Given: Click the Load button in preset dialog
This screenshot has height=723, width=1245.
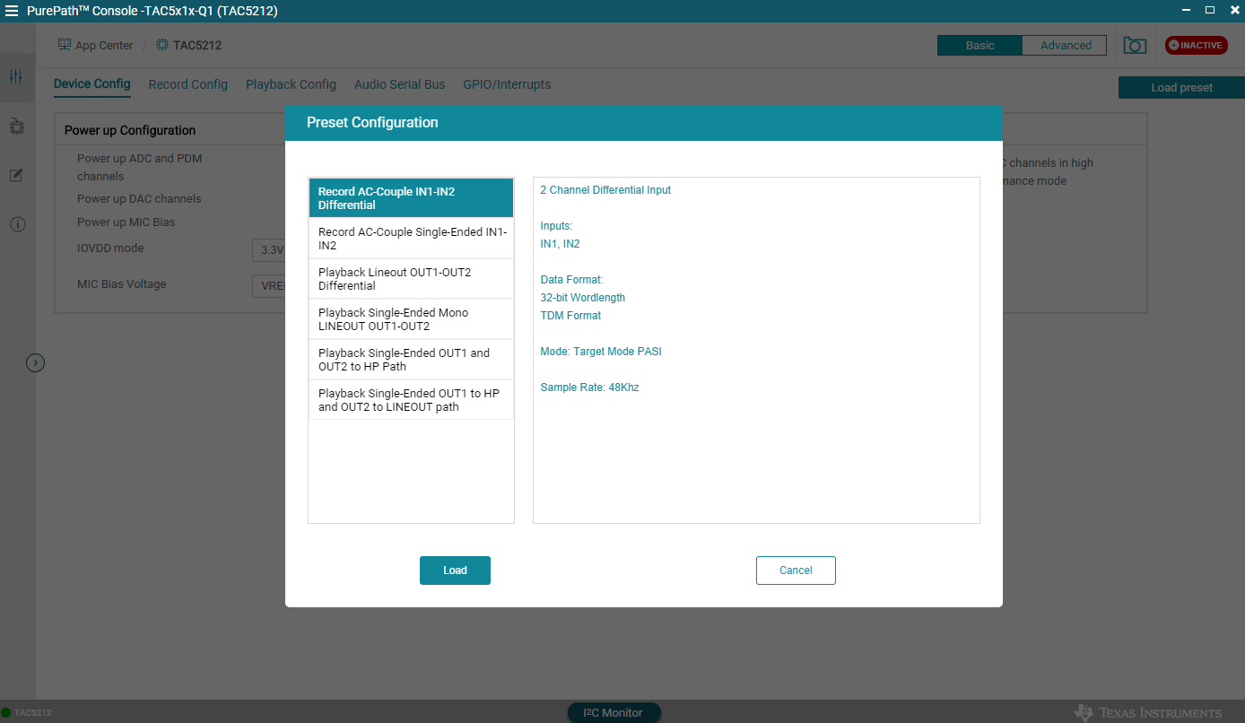Looking at the screenshot, I should [455, 571].
